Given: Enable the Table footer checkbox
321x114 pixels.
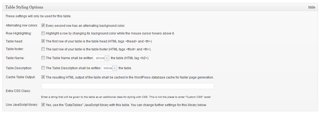Looking at the screenshot, I should point(43,49).
